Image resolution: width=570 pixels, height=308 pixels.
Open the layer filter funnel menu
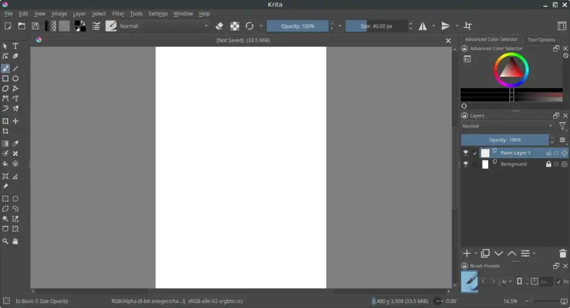[x=562, y=126]
